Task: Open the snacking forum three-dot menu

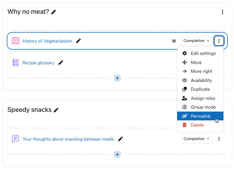Action: [219, 139]
